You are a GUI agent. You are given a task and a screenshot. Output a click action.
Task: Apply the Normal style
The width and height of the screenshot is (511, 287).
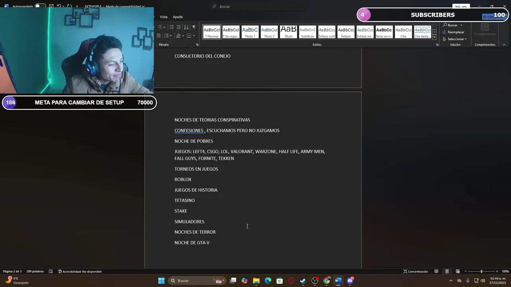(212, 32)
